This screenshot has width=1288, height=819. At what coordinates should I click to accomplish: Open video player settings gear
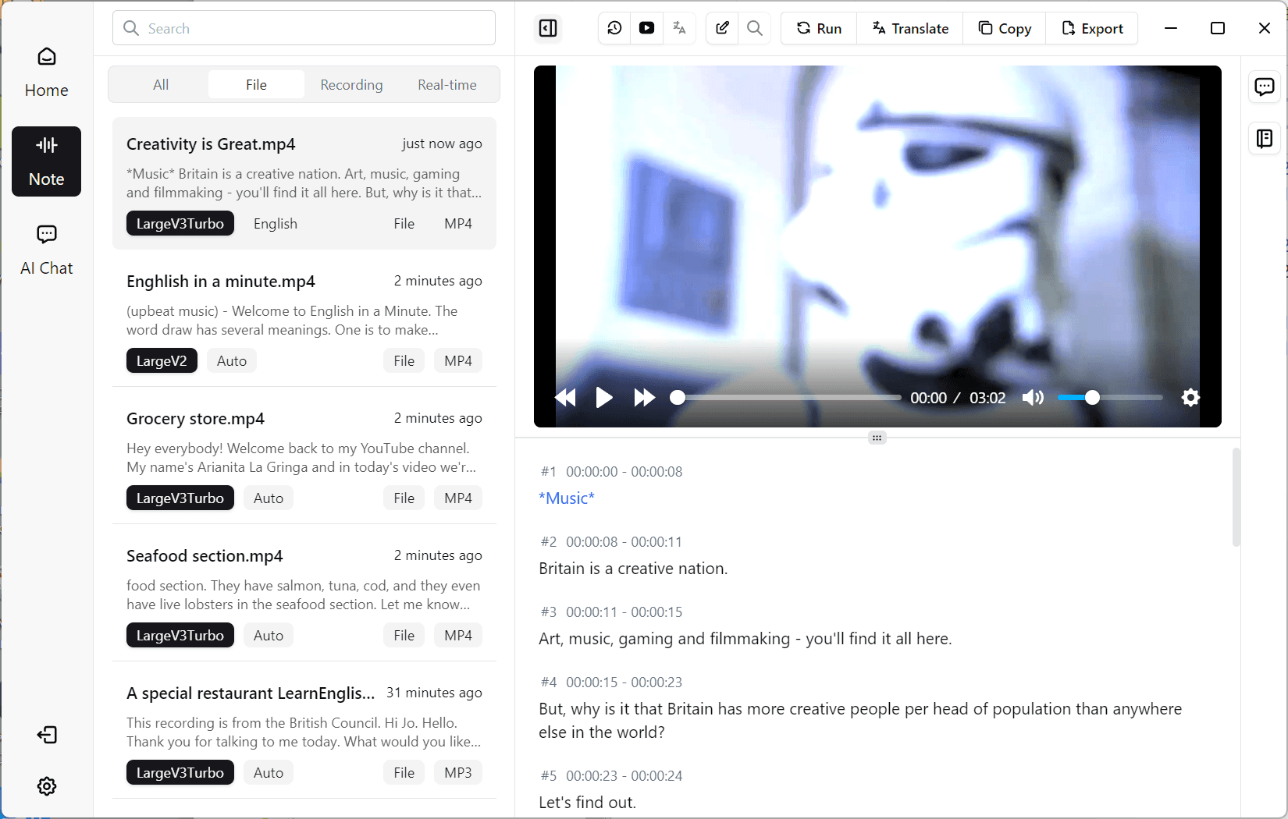pyautogui.click(x=1190, y=398)
